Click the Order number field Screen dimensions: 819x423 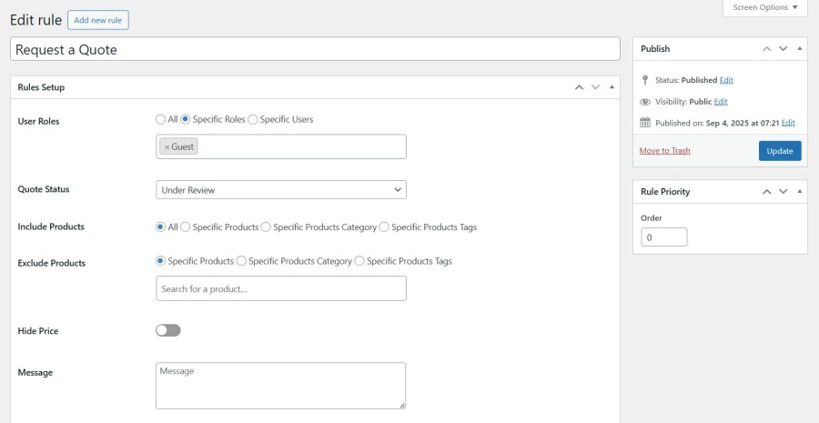pos(664,237)
